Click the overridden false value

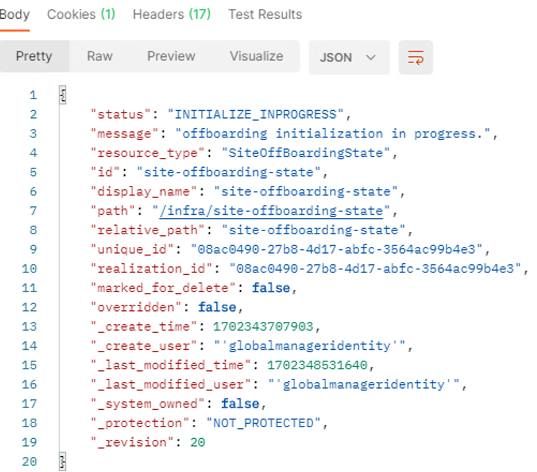pyautogui.click(x=217, y=307)
